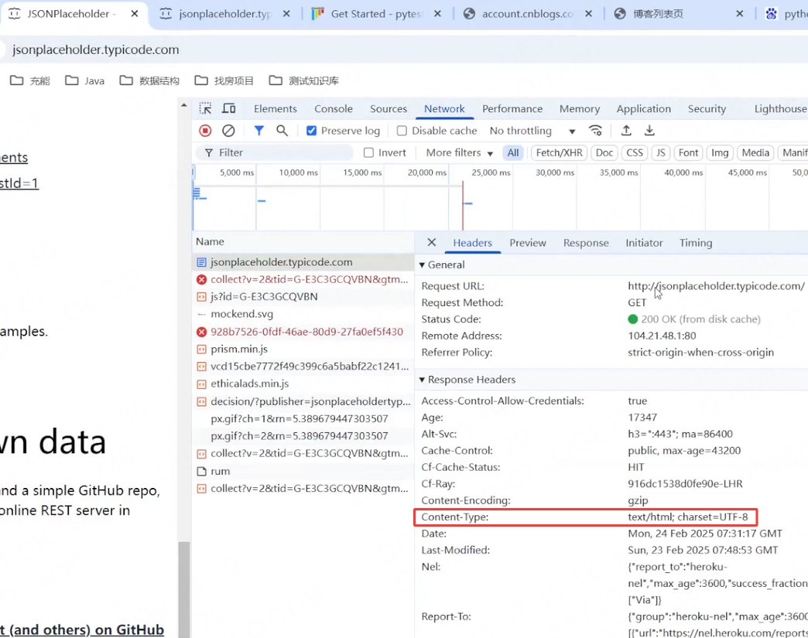Viewport: 808px width, 638px height.
Task: Open the Application panel
Action: (x=644, y=108)
